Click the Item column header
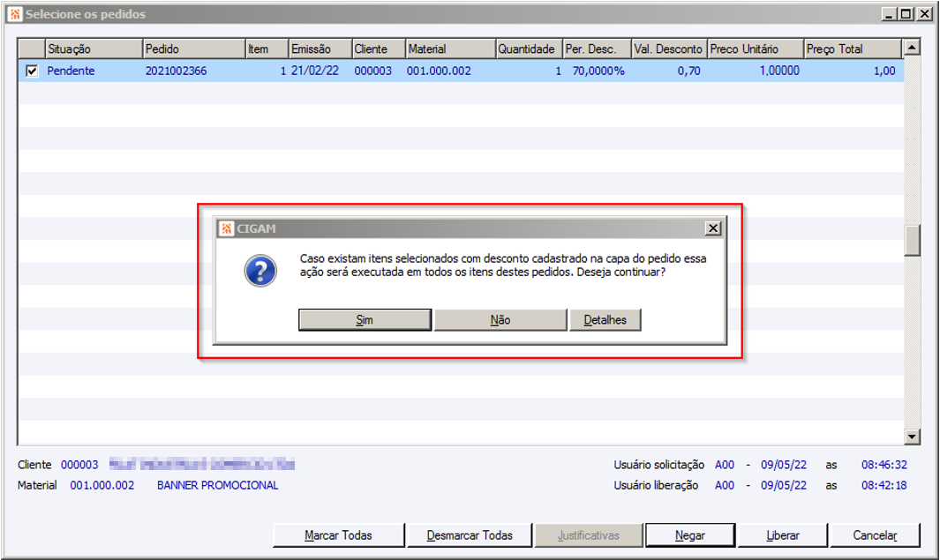Screen dimensions: 940x560 tap(267, 49)
